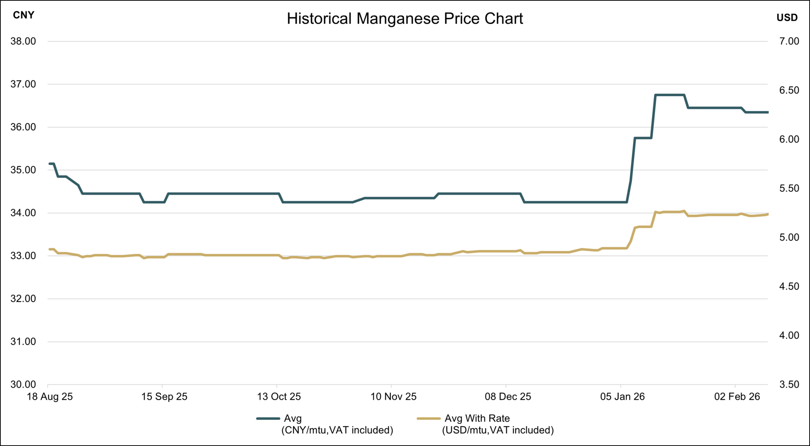Viewport: 810px width, 446px height.
Task: Select the 02 Feb 26 date label
Action: tap(737, 397)
